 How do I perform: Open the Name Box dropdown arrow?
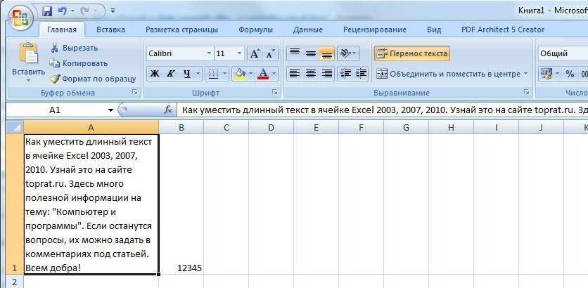pyautogui.click(x=110, y=110)
